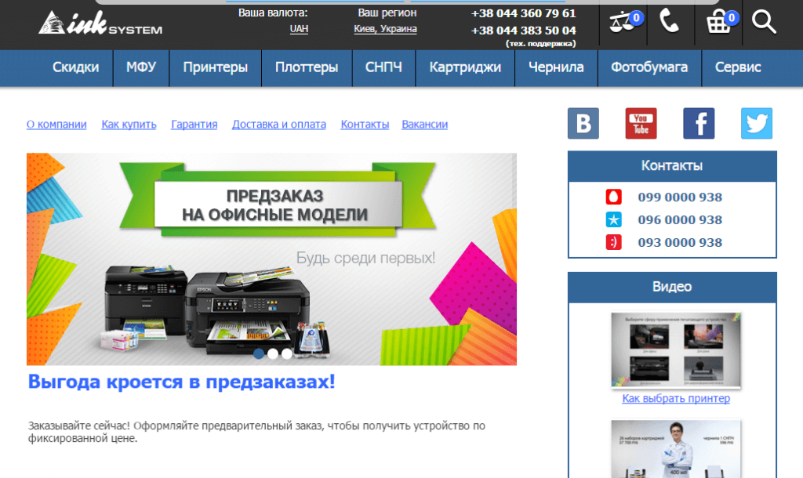Open the Гарантия link

194,125
